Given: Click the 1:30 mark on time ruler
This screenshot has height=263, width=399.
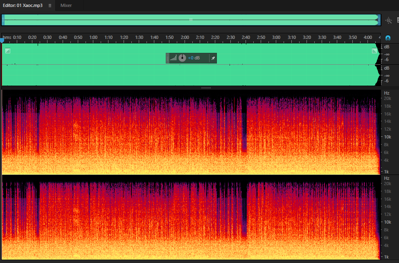Looking at the screenshot, I should pyautogui.click(x=139, y=37).
